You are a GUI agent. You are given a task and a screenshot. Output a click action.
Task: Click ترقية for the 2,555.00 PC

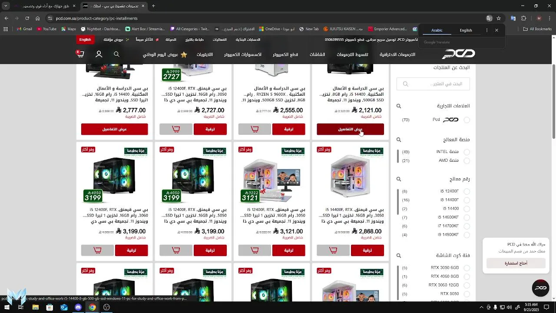coord(289,129)
